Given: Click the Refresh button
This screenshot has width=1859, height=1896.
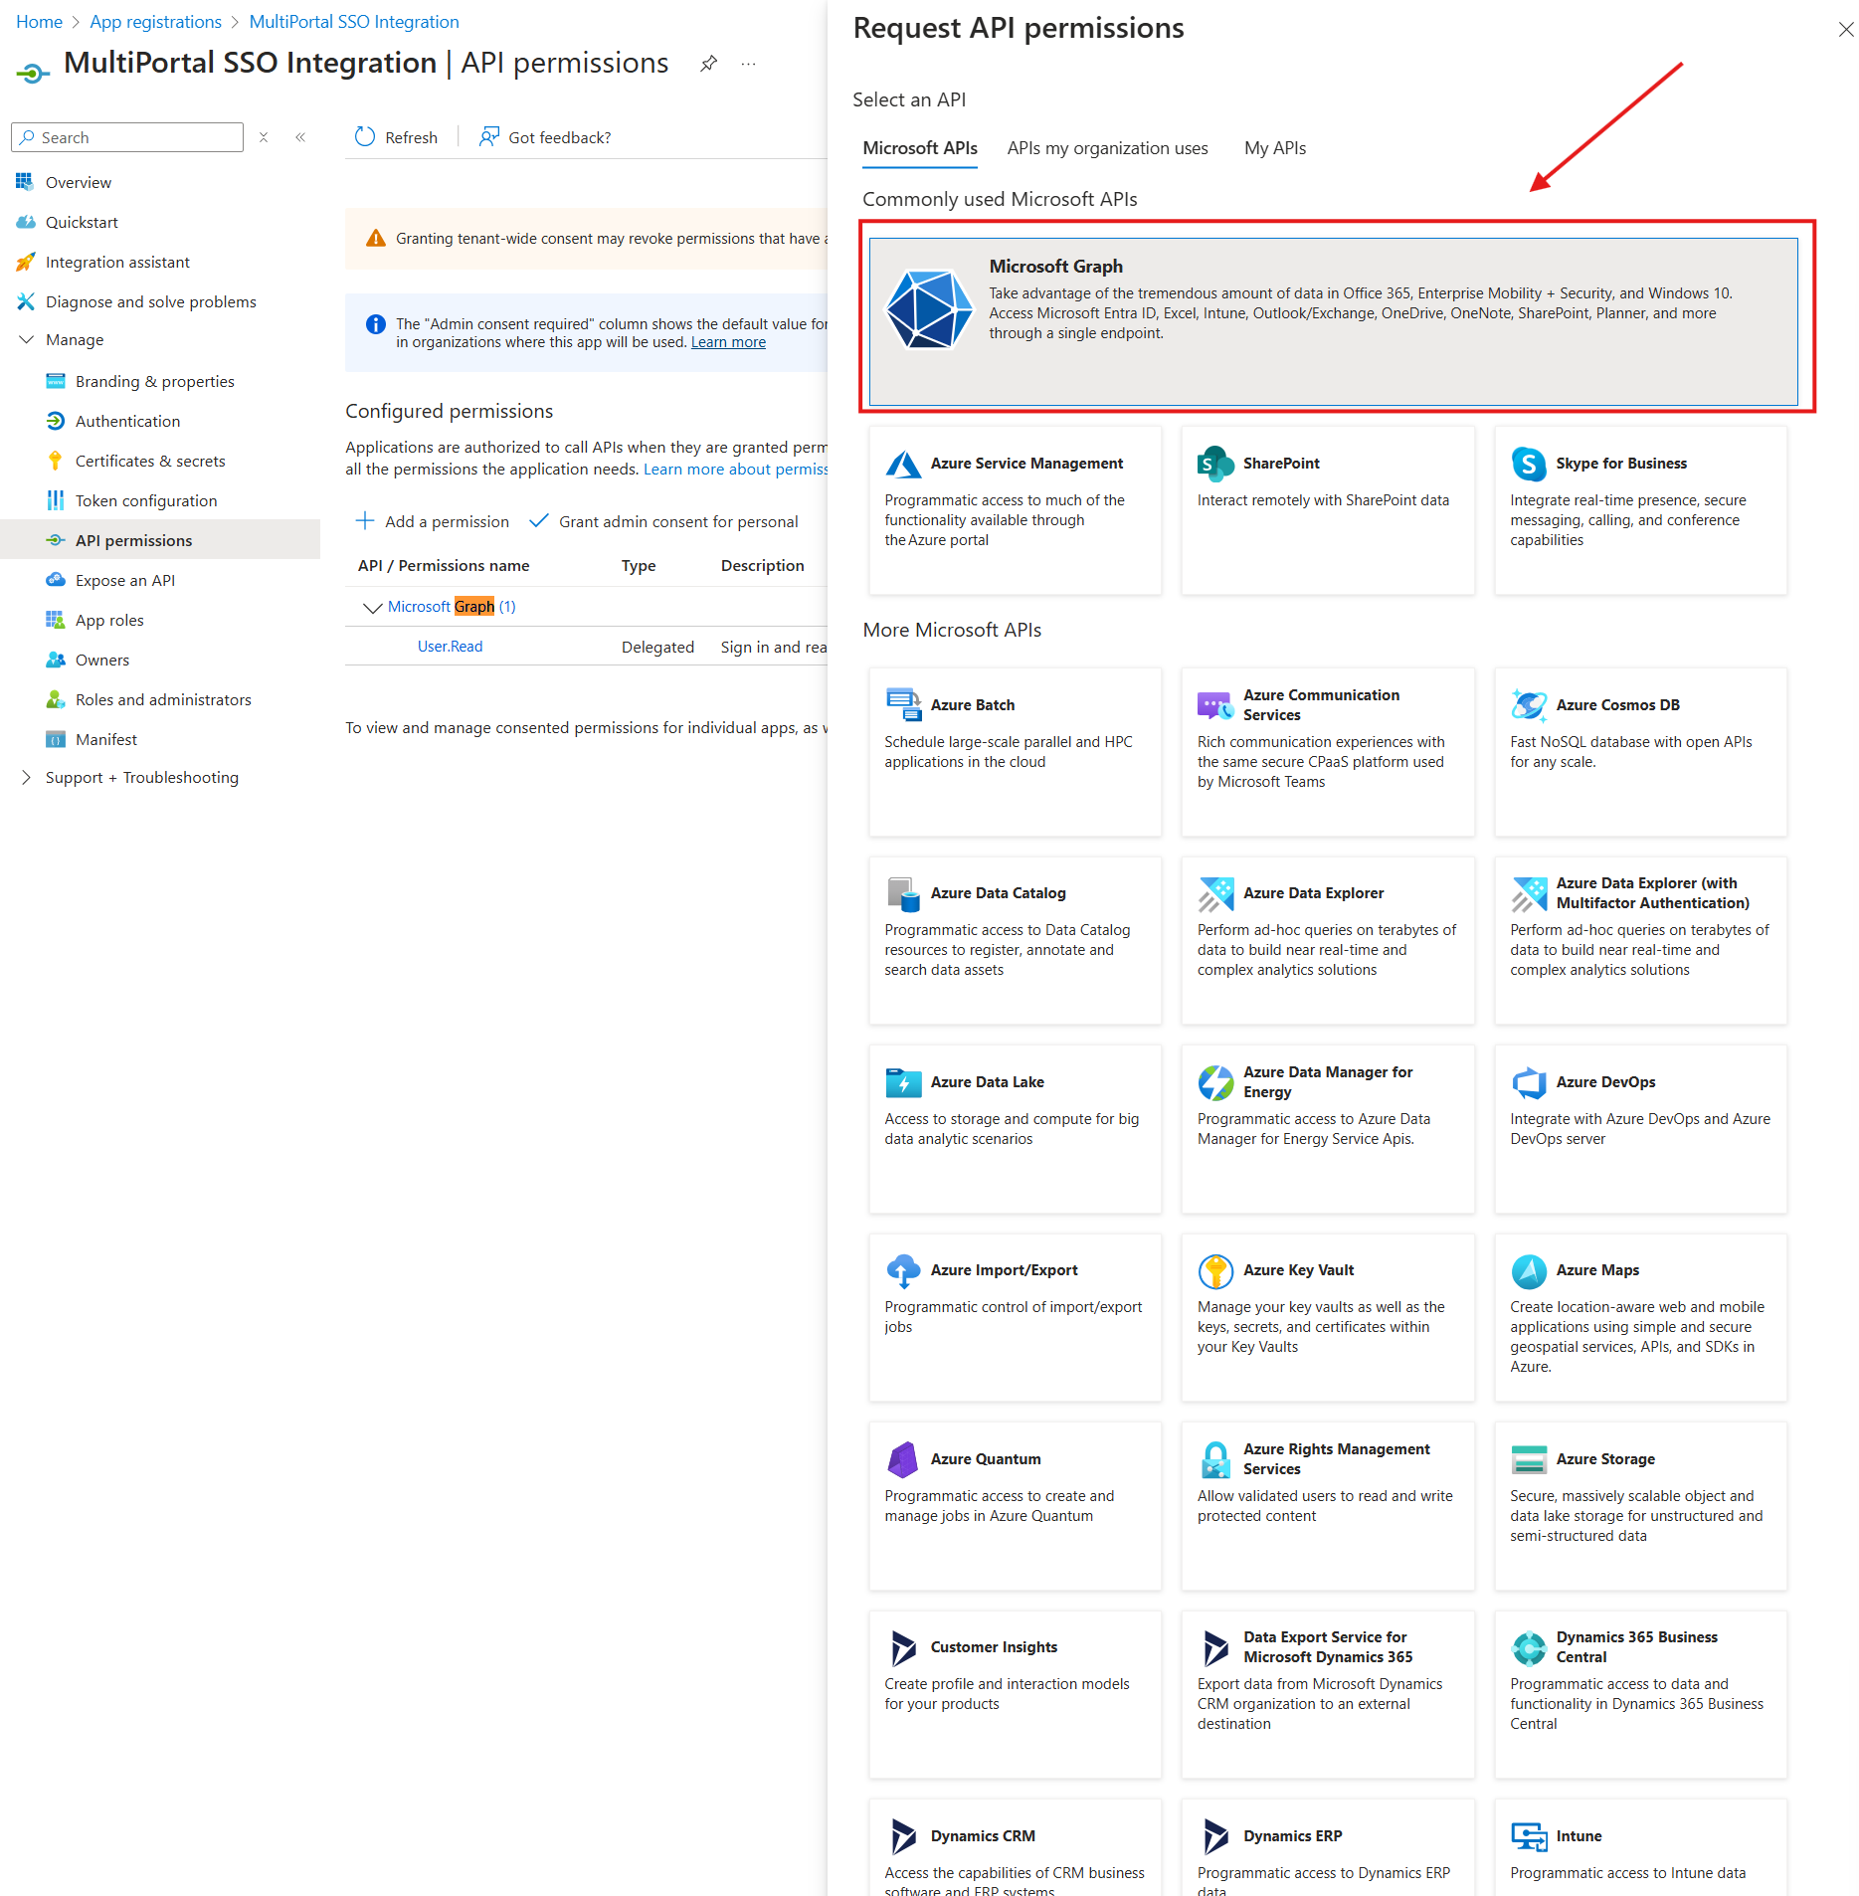Looking at the screenshot, I should pos(396,137).
